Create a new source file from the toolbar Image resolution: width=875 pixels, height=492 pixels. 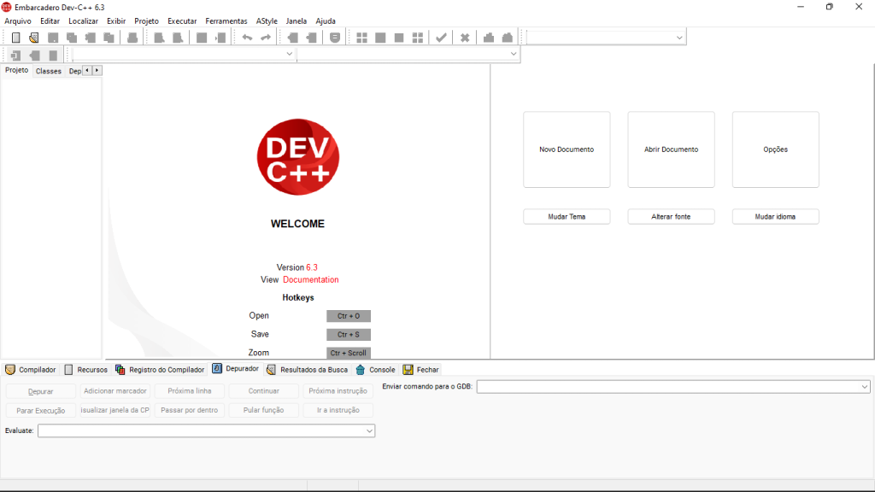pos(15,37)
